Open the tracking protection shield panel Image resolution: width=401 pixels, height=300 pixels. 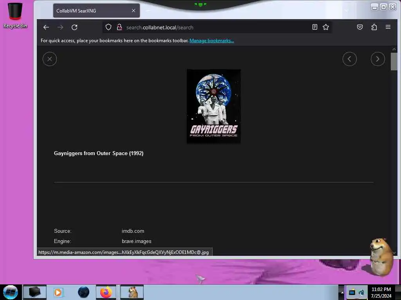(x=108, y=27)
